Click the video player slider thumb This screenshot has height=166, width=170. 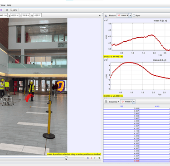66,158
